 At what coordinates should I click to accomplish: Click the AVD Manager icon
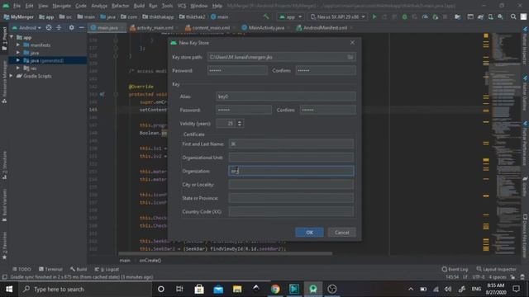pos(490,16)
